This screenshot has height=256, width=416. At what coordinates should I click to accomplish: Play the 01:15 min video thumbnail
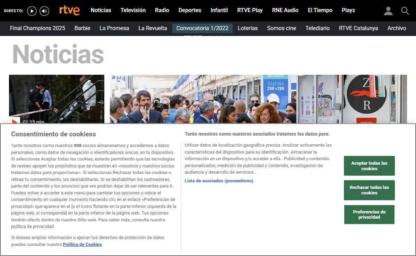tap(57, 99)
